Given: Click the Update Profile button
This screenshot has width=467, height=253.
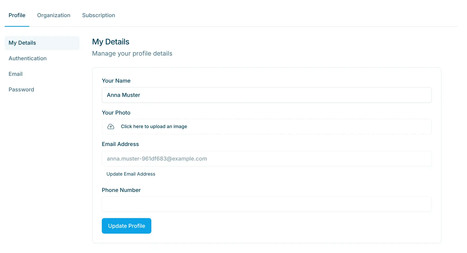Looking at the screenshot, I should point(127,226).
